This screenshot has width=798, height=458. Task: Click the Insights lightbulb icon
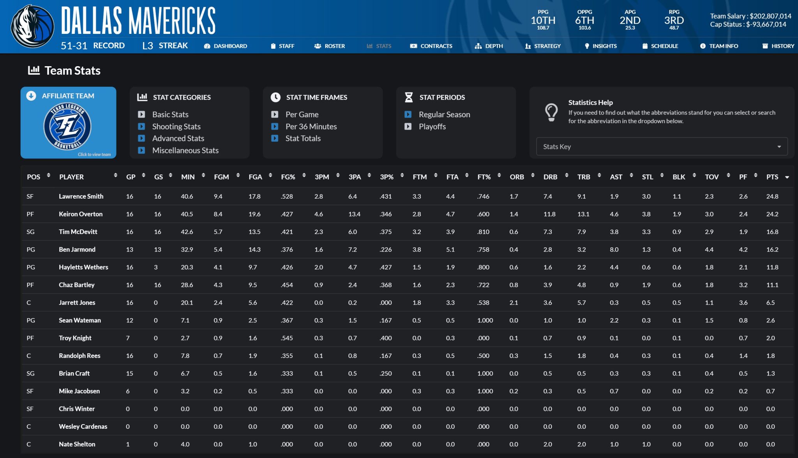pyautogui.click(x=587, y=46)
